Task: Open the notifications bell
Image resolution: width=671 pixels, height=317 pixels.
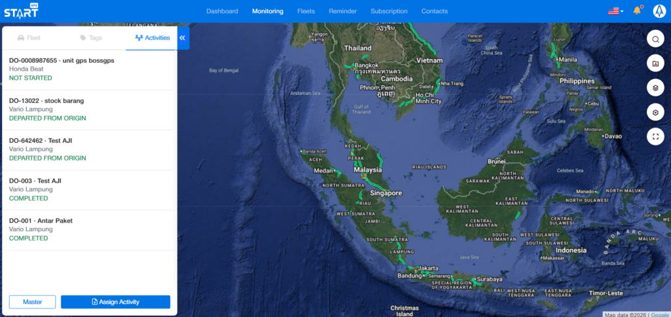Action: [x=637, y=10]
